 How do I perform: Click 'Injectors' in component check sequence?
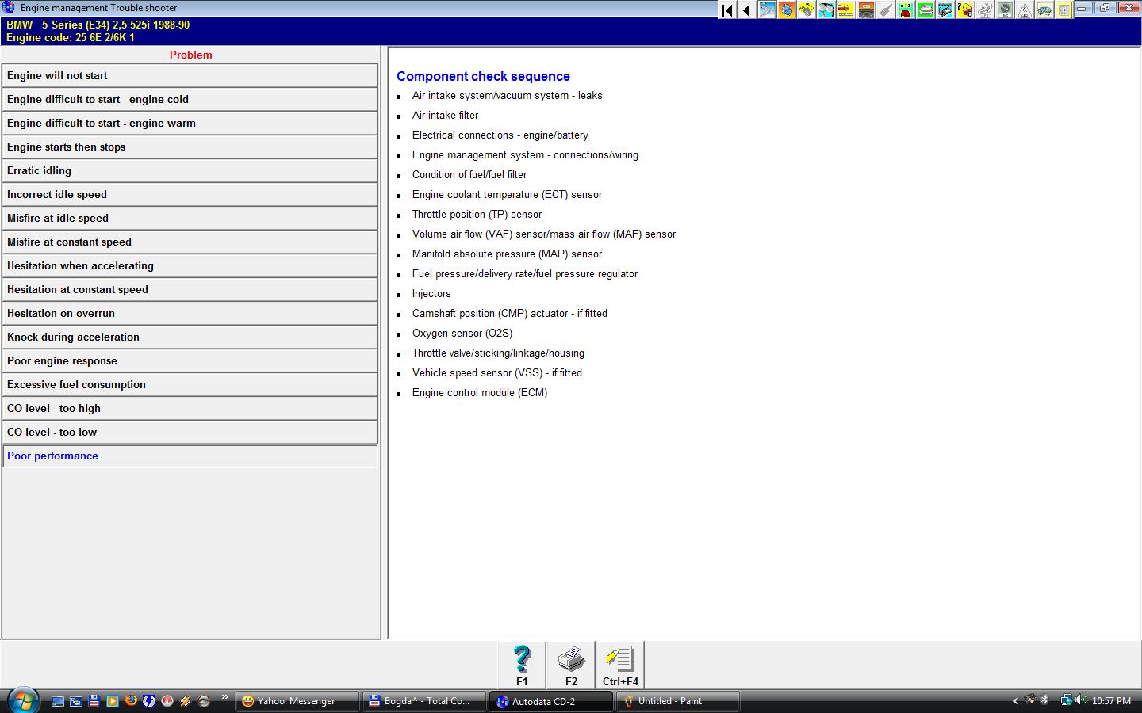pyautogui.click(x=431, y=293)
